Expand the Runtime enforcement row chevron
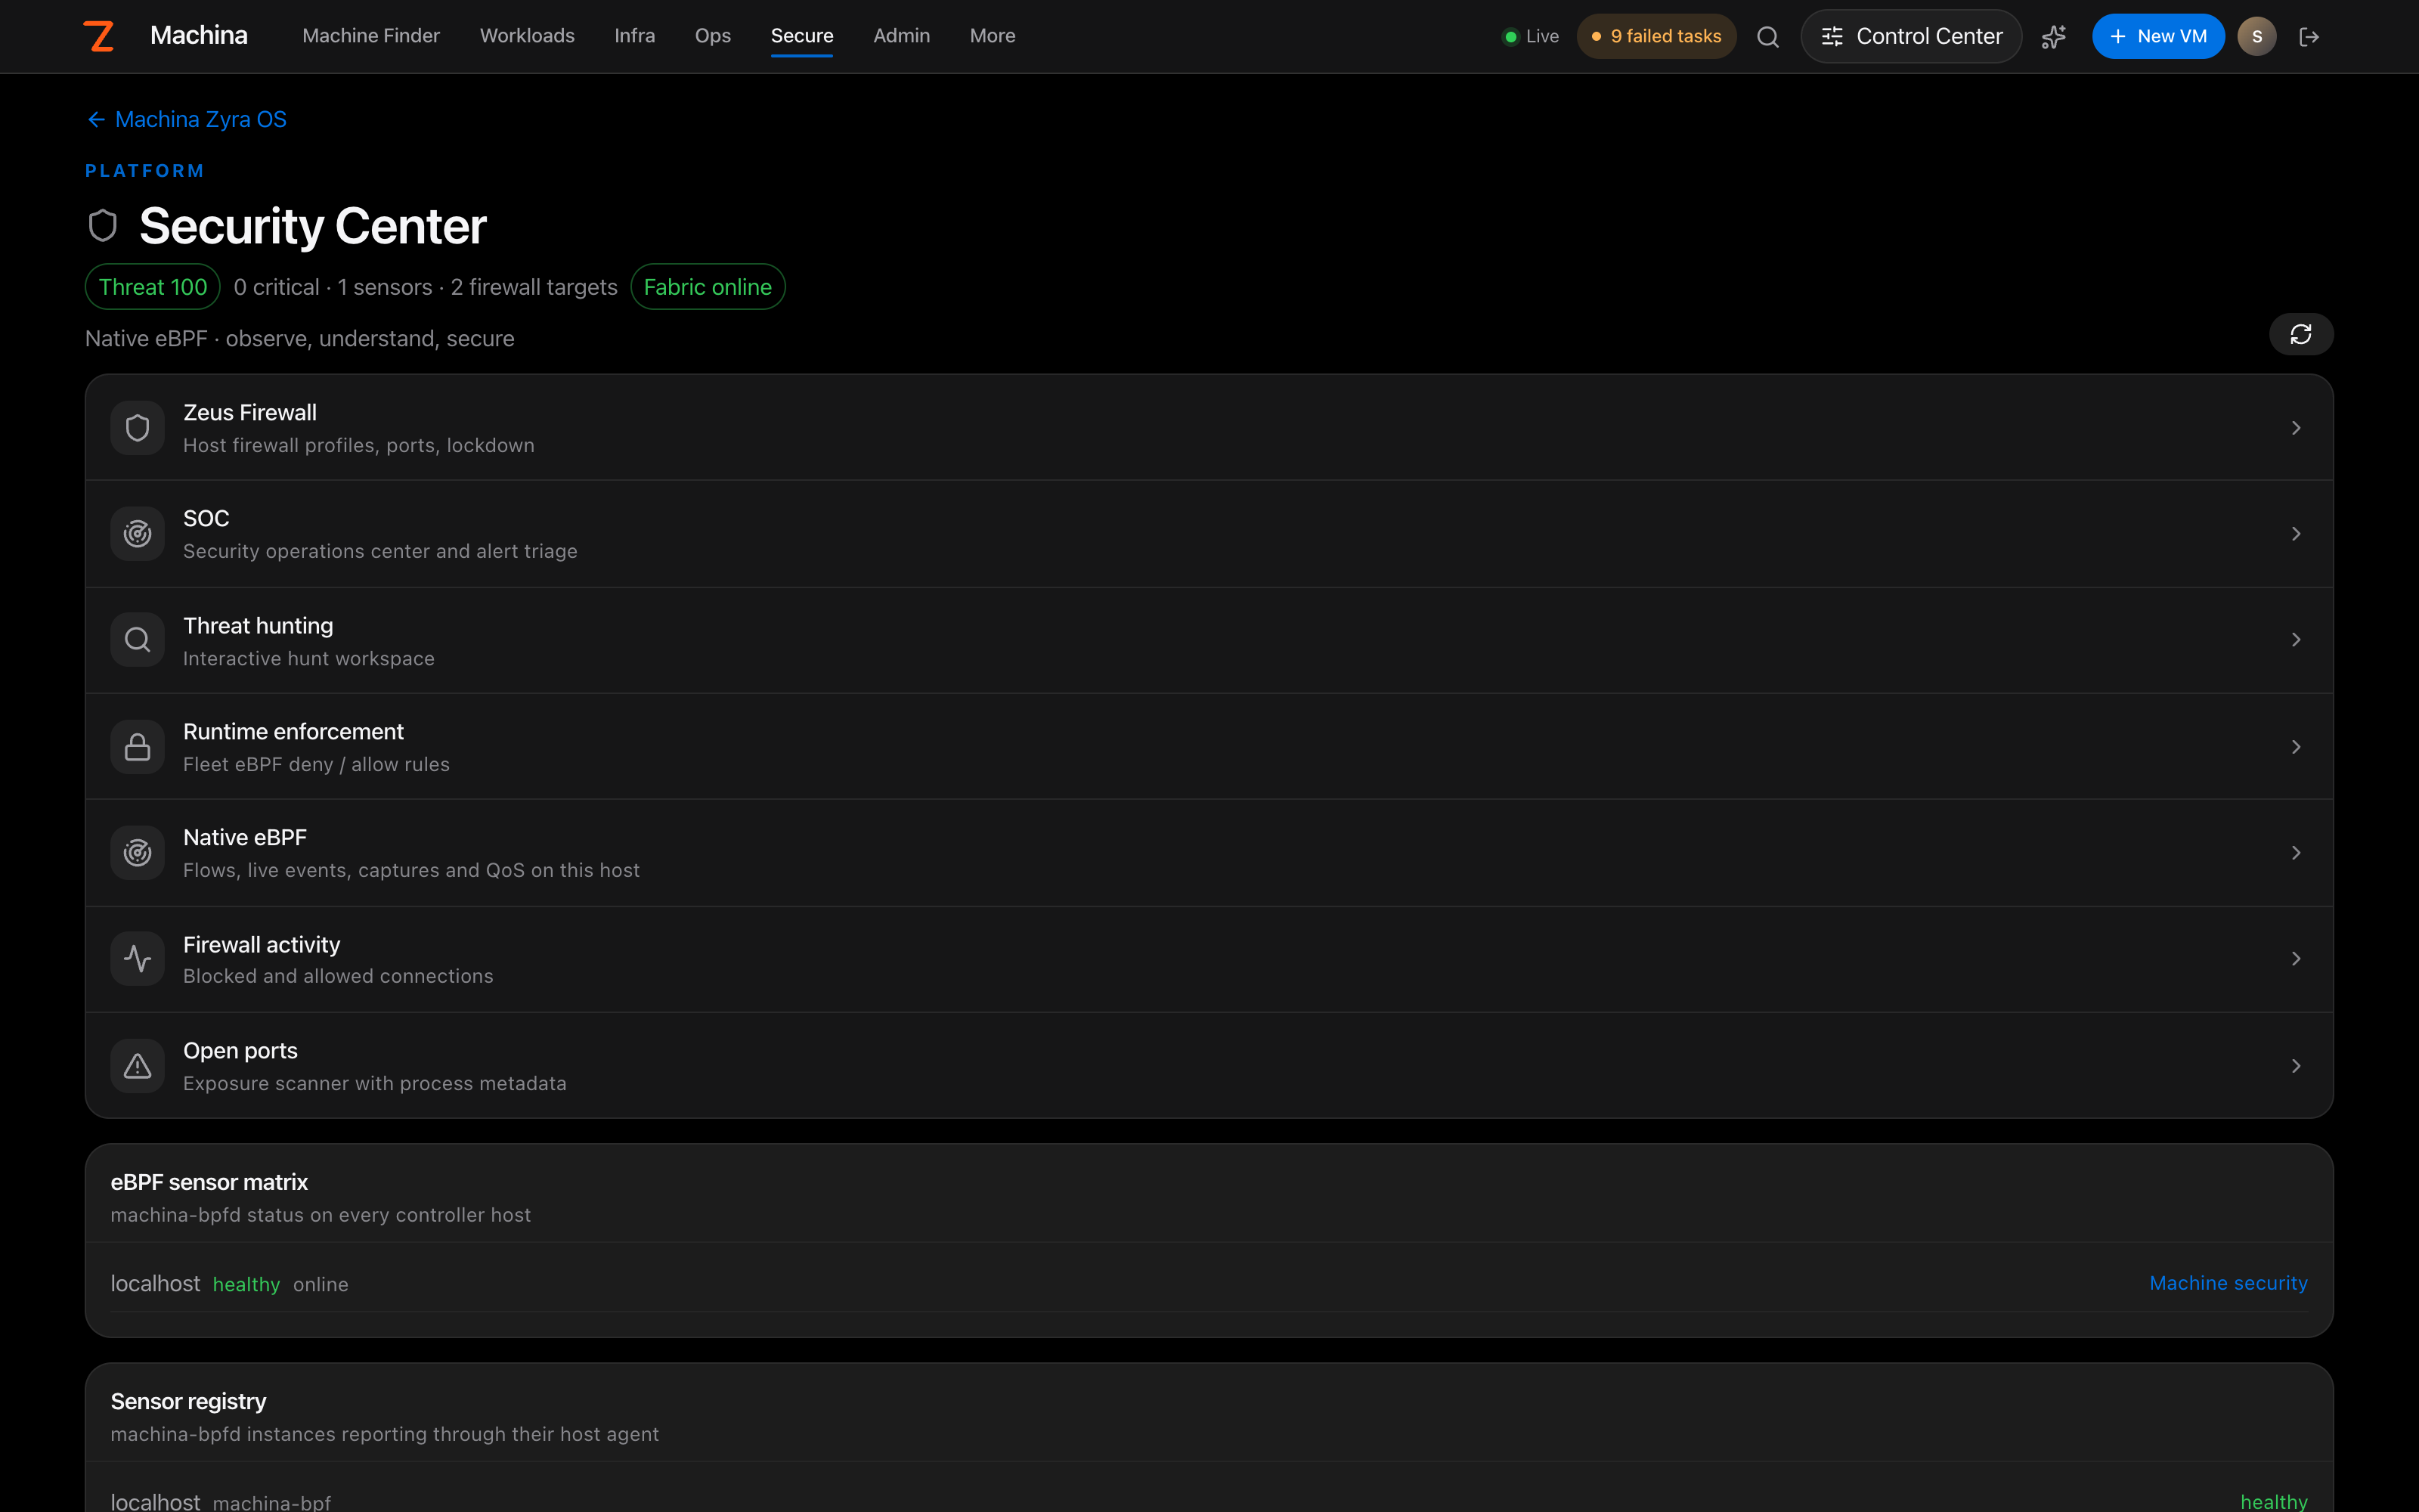This screenshot has height=1512, width=2419. (x=2295, y=747)
